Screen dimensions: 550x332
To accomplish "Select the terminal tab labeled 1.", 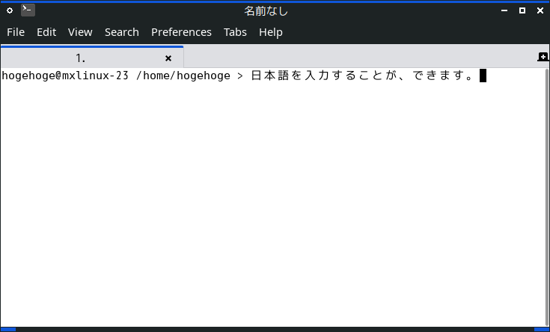I will [x=92, y=58].
